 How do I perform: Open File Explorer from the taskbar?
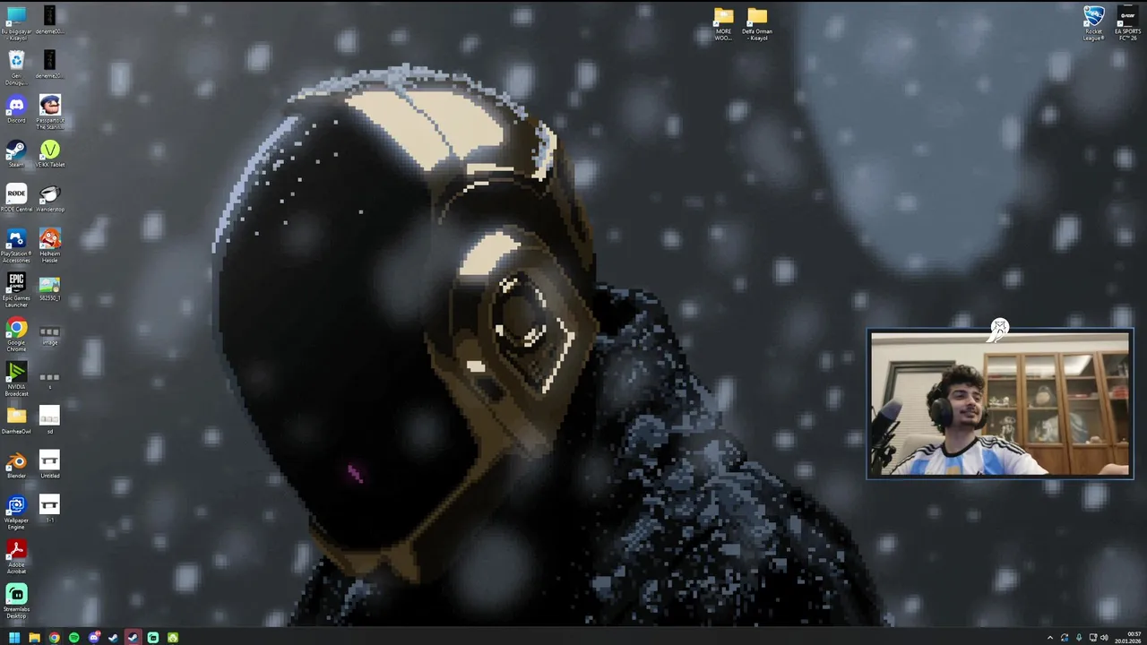point(34,638)
